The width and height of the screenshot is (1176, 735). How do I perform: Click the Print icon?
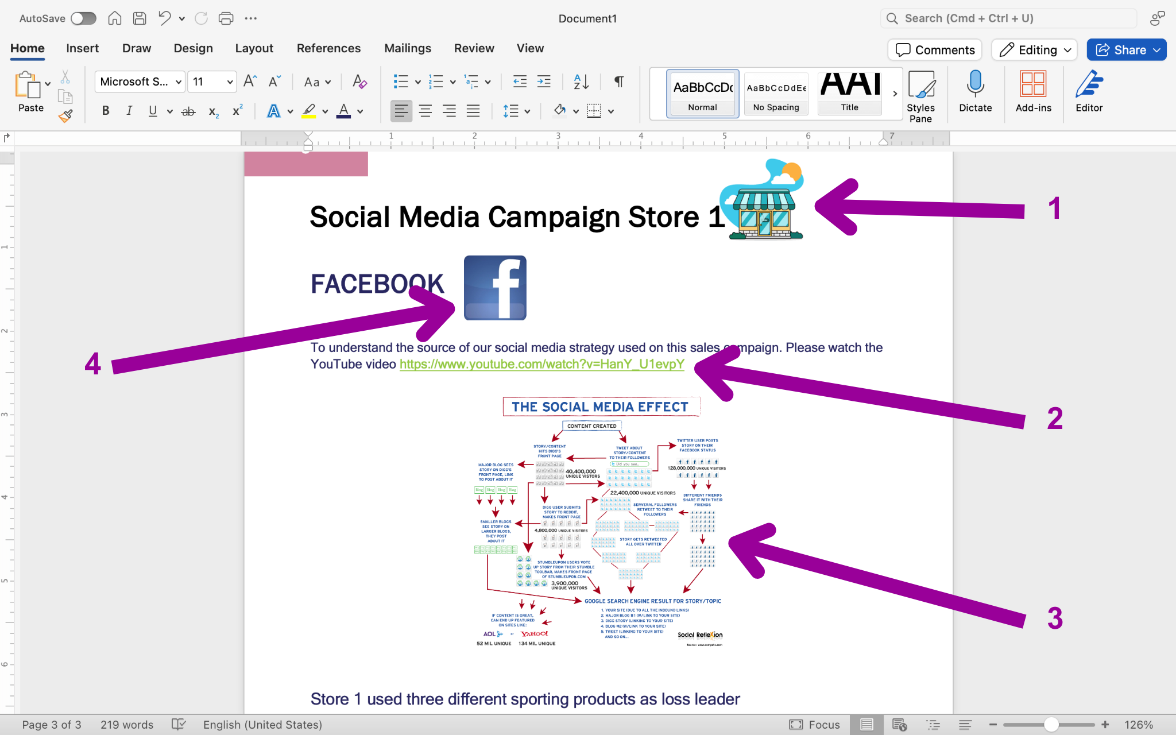point(226,18)
